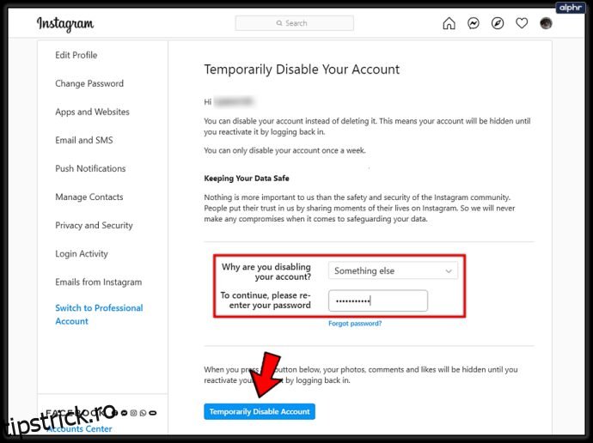This screenshot has width=593, height=443.
Task: Open the Accounts Center link
Action: pyautogui.click(x=79, y=429)
